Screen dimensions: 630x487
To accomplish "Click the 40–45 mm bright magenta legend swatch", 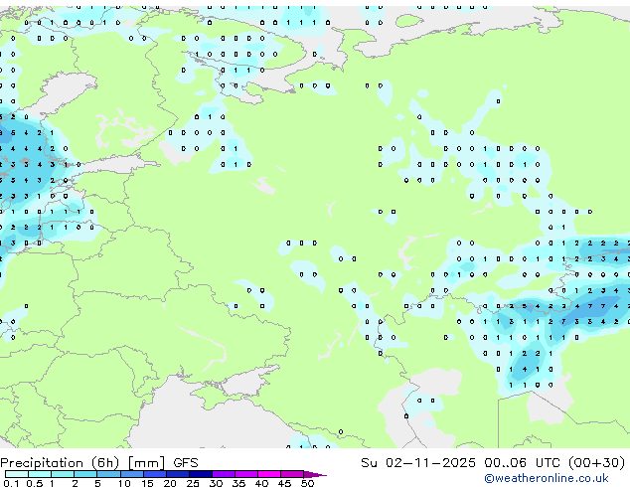I will click(269, 474).
